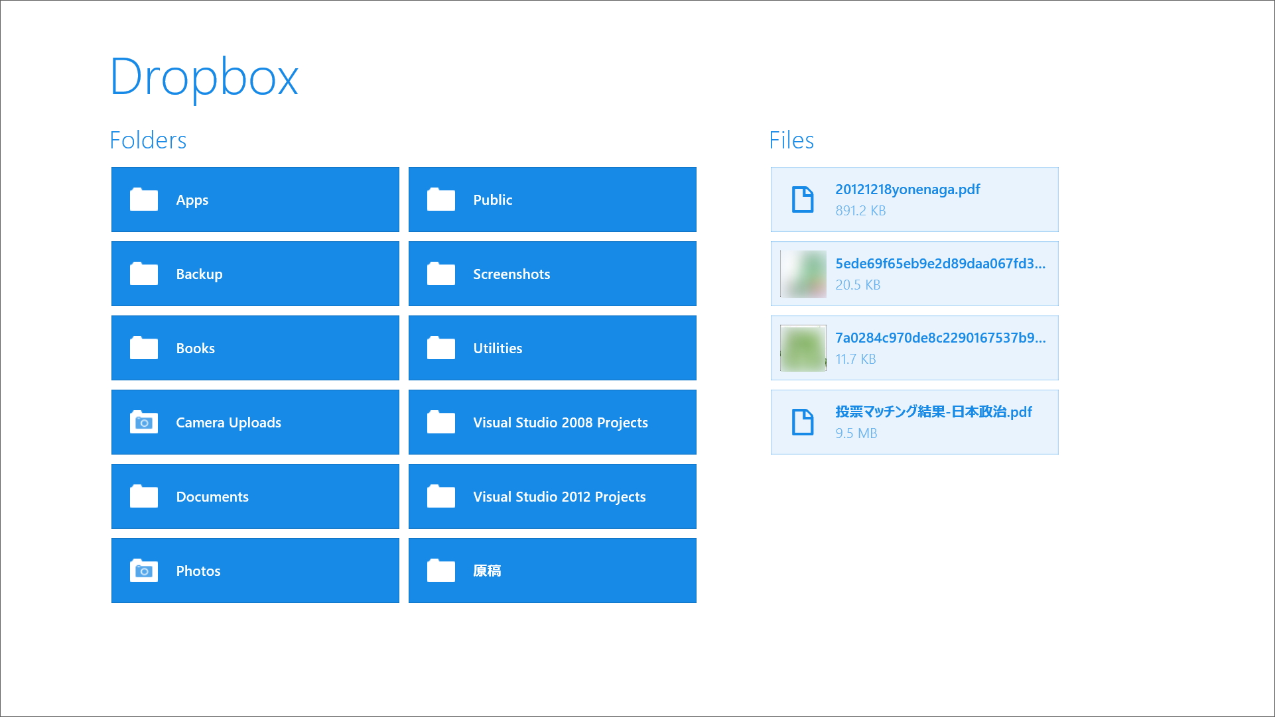
Task: Click the green thumbnail of the 7a0284c970de image
Action: pos(802,347)
